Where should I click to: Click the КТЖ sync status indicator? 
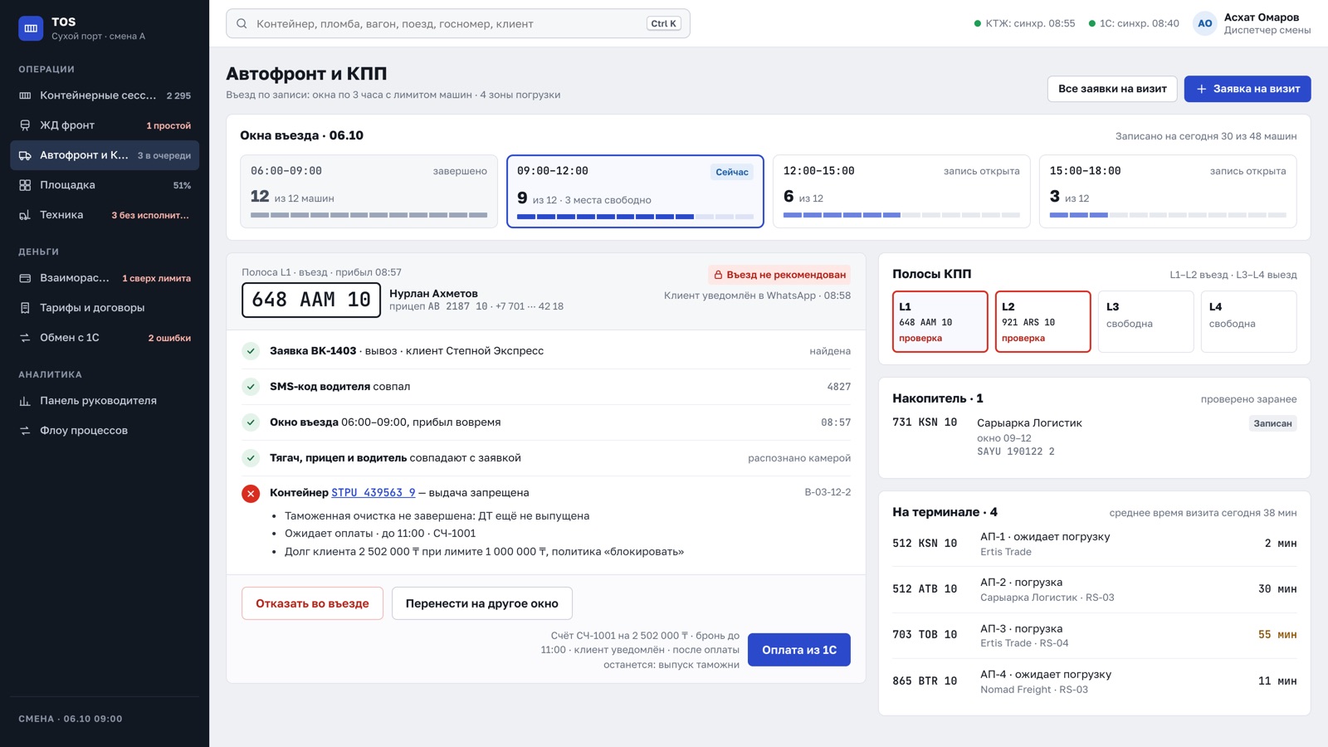tap(1024, 24)
